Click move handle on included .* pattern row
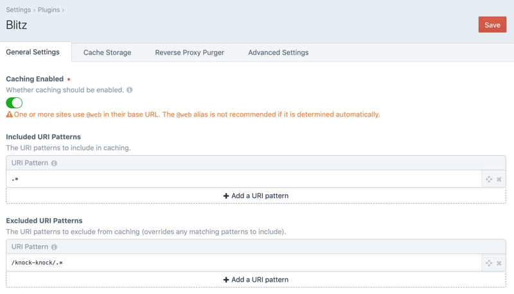 [x=489, y=179]
